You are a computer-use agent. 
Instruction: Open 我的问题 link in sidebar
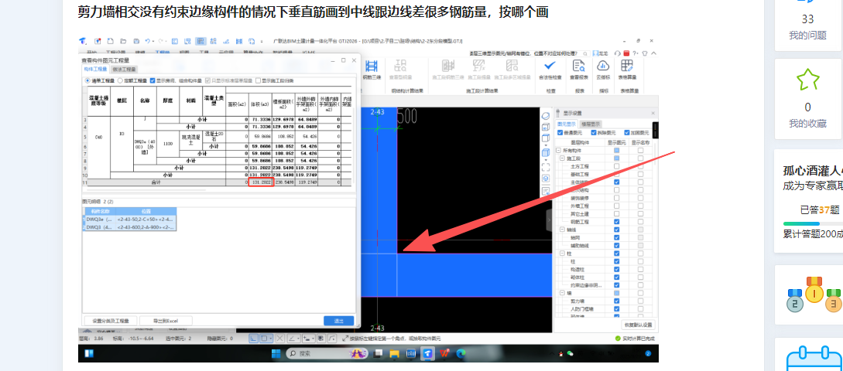[807, 36]
